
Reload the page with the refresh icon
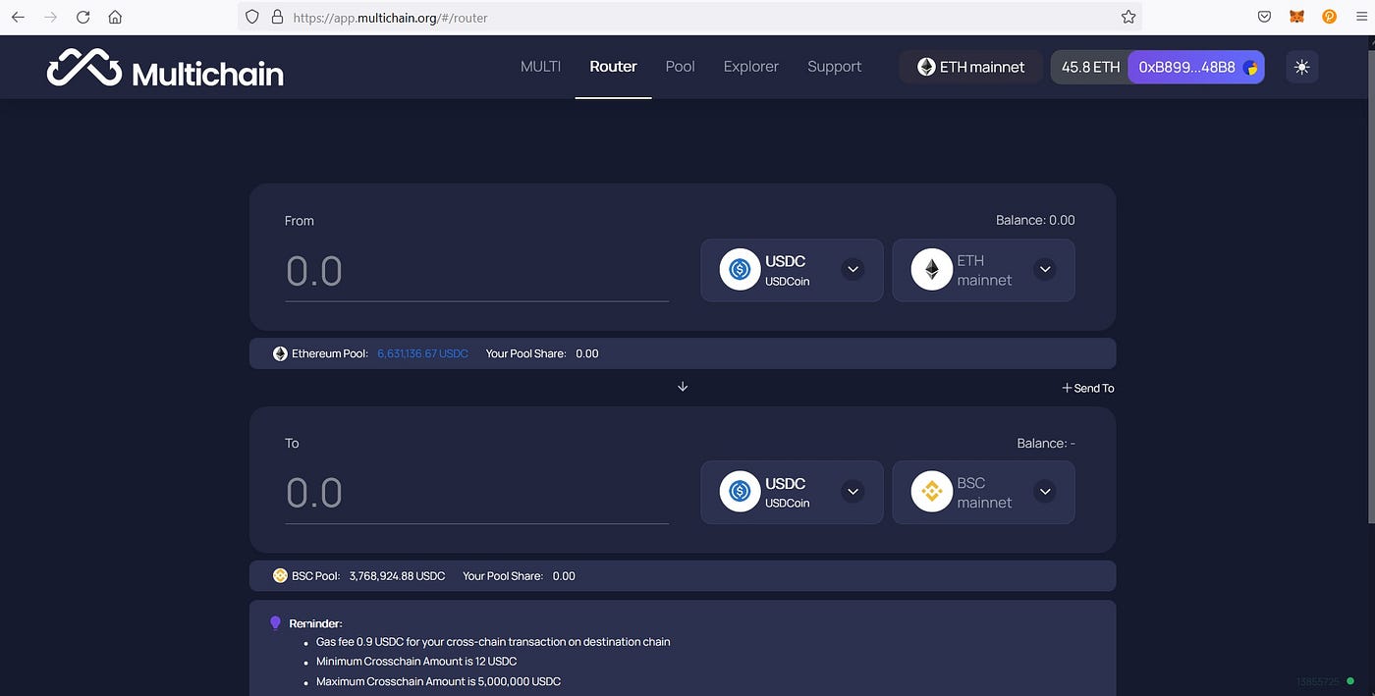[x=83, y=17]
